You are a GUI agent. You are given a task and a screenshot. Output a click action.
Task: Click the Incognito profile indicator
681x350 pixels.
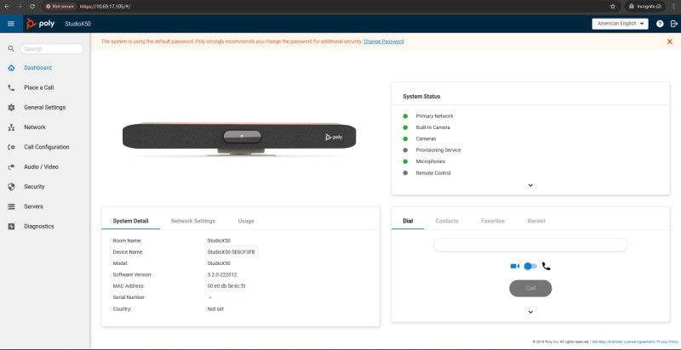pyautogui.click(x=645, y=7)
